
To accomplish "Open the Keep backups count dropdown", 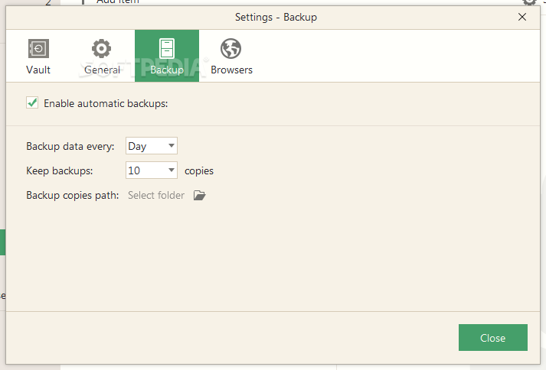I will click(152, 170).
